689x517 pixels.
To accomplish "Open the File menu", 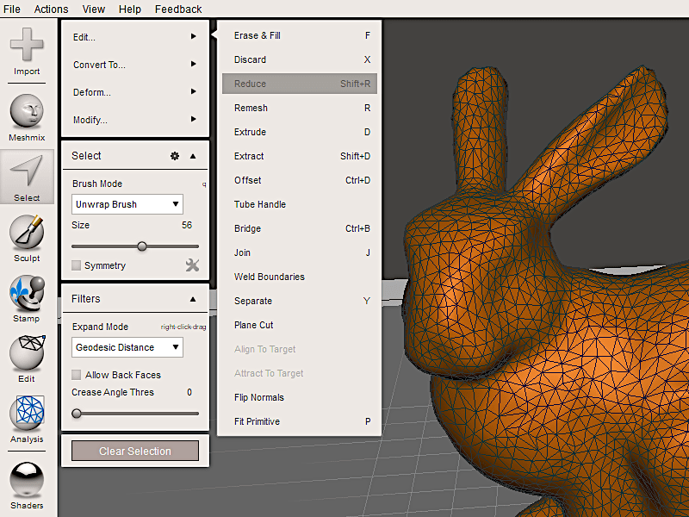I will point(12,9).
